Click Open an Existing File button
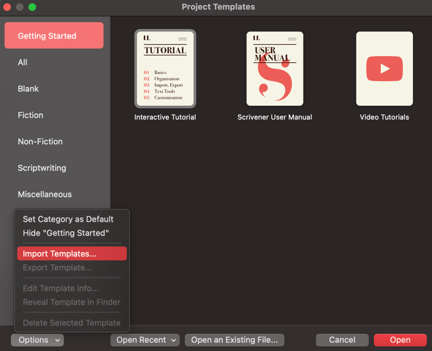The image size is (432, 351). 234,340
